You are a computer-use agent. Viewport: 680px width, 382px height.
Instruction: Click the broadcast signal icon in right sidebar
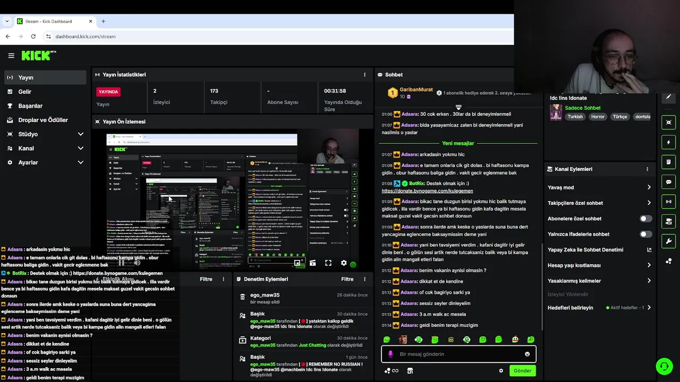tap(668, 202)
